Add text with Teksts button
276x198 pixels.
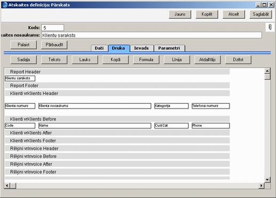tap(54, 60)
